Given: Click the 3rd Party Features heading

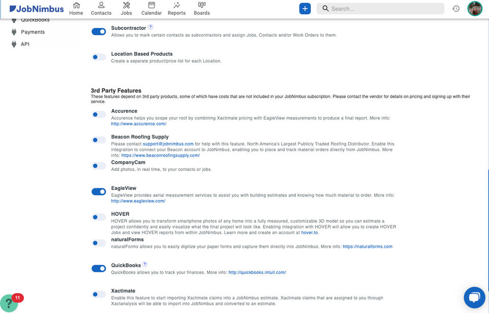Looking at the screenshot, I should (x=116, y=91).
